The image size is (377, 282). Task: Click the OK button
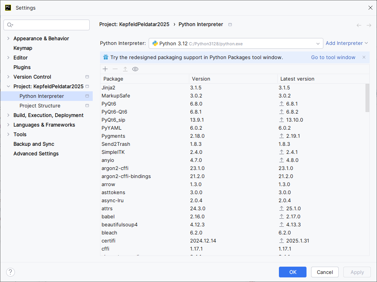(293, 272)
